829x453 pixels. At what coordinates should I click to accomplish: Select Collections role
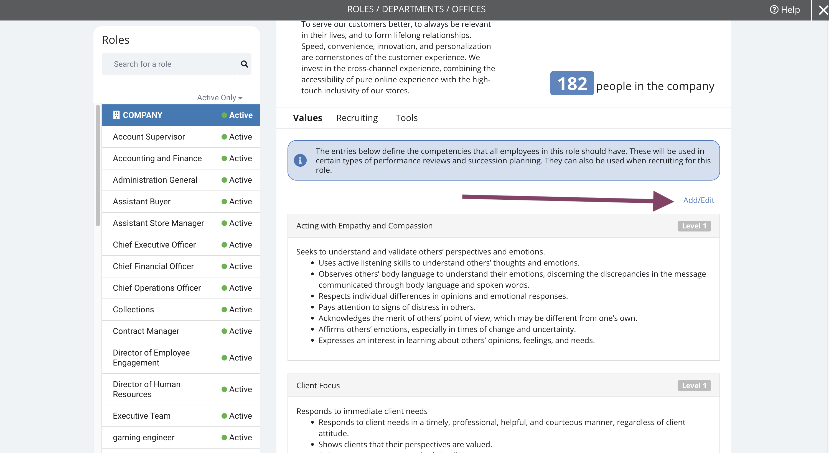pos(180,310)
